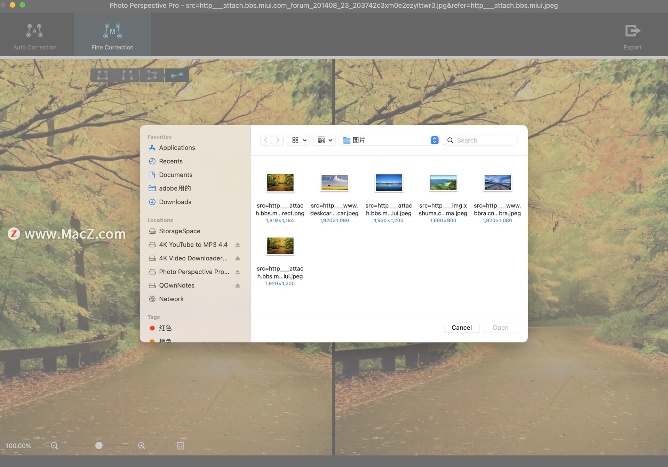Select the deskcar car.jpeg thumbnail
This screenshot has height=467, width=668.
coord(334,183)
